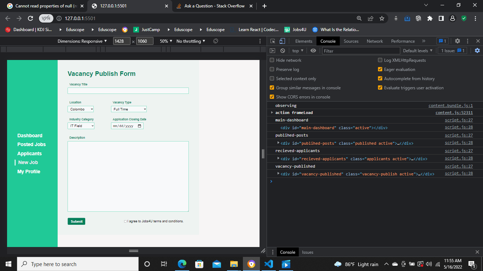Open Visual Studio Code from taskbar

coord(268,264)
